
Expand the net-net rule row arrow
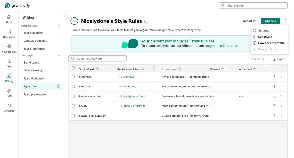click(281, 87)
